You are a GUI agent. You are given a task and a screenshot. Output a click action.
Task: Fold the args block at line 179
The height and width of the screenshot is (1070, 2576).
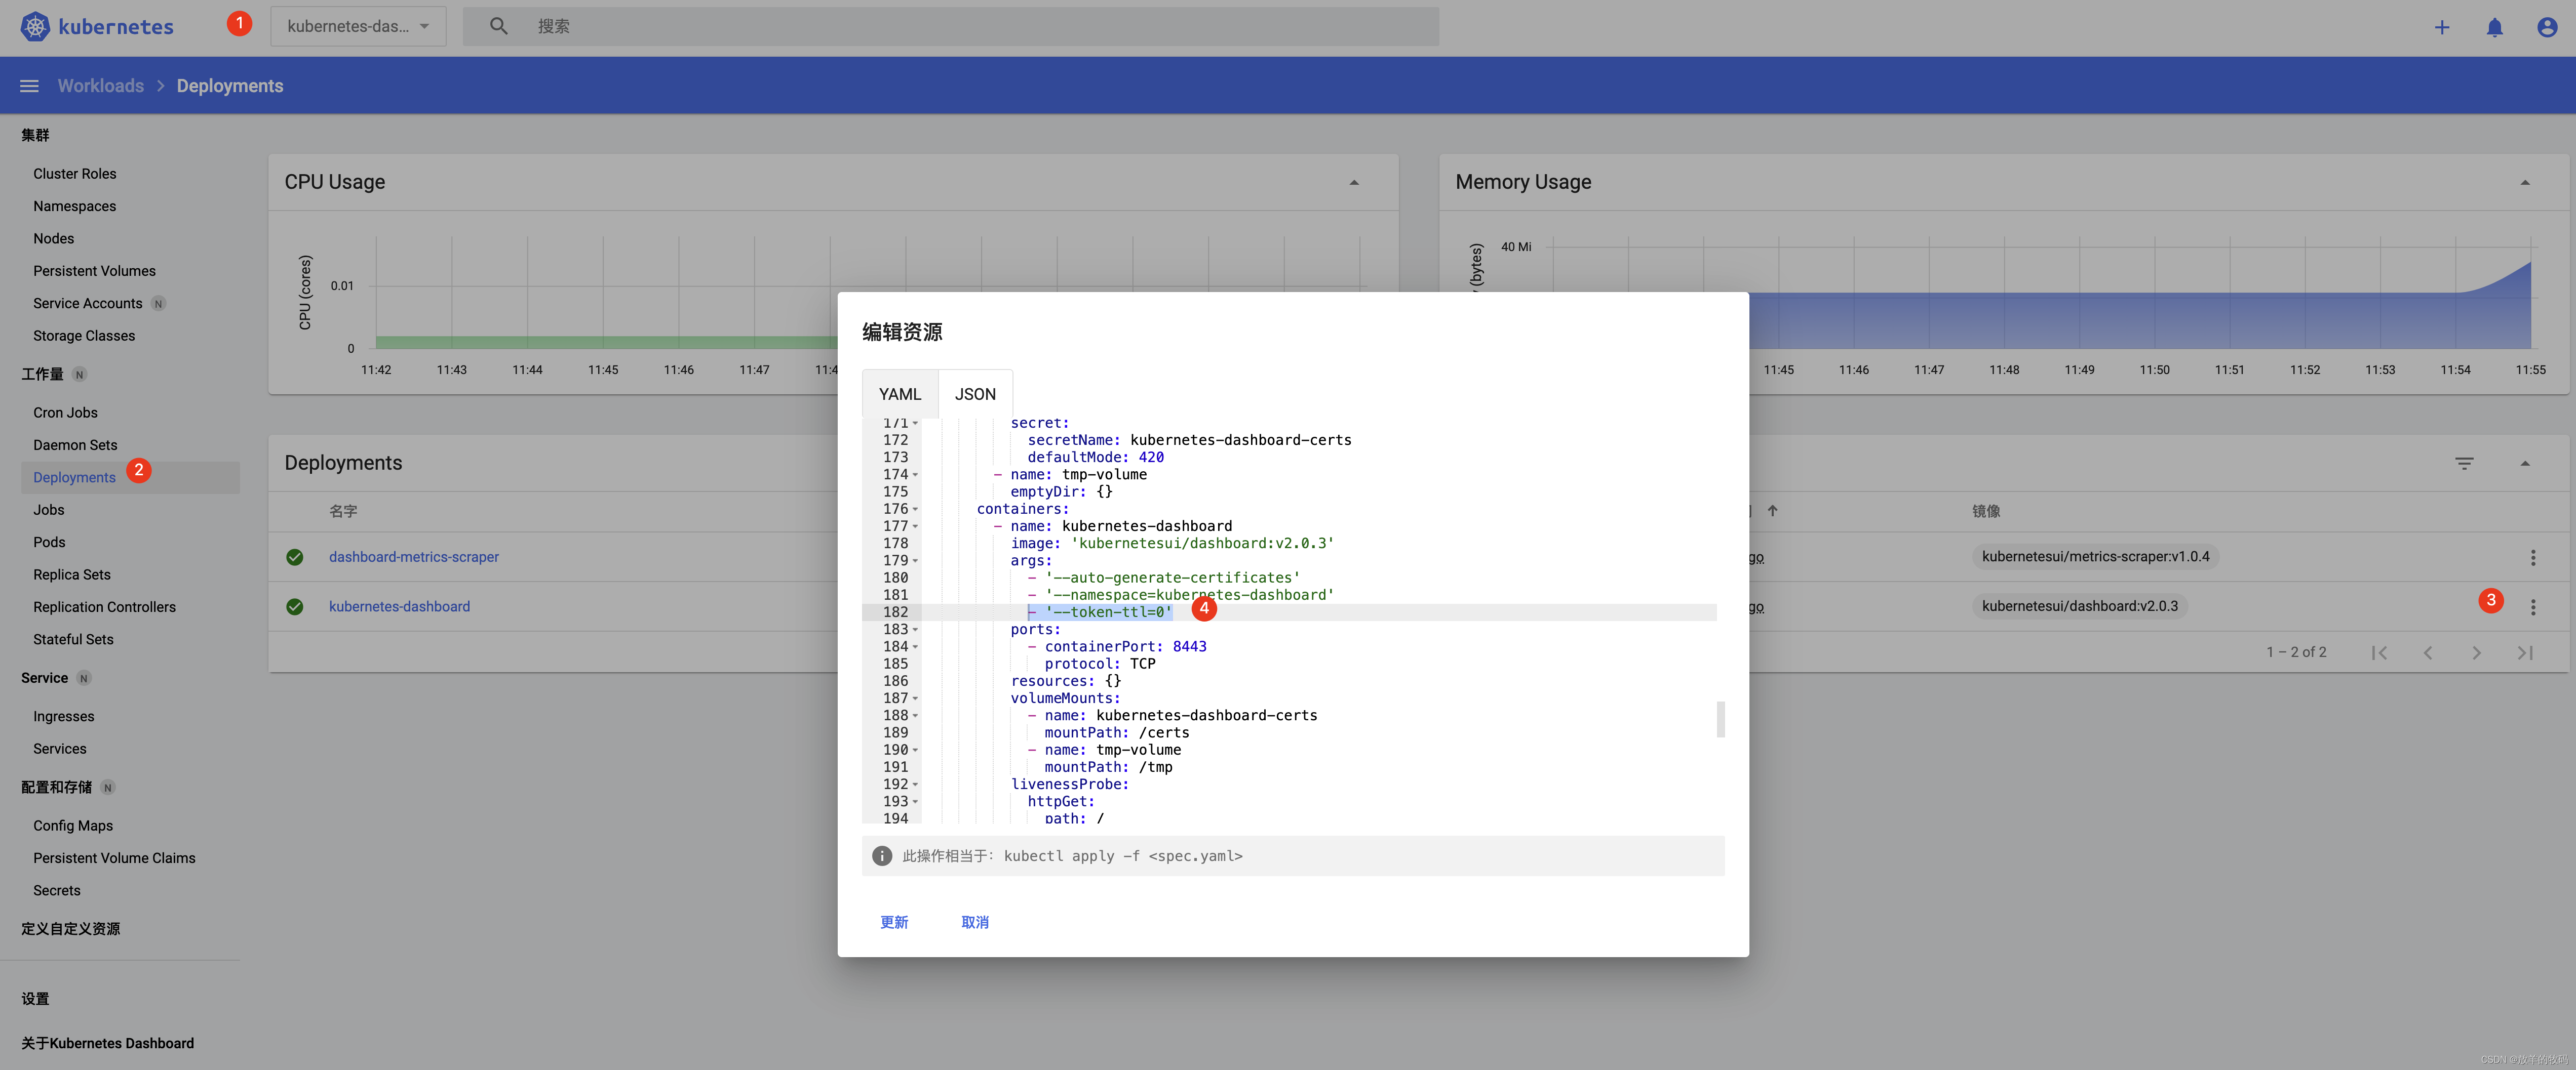tap(915, 561)
